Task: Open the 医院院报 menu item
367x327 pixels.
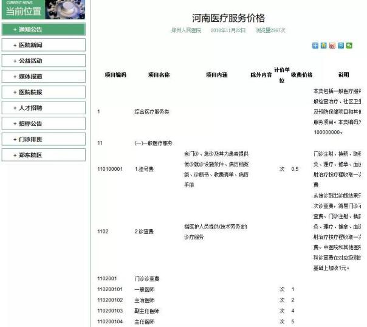Action: coord(43,92)
